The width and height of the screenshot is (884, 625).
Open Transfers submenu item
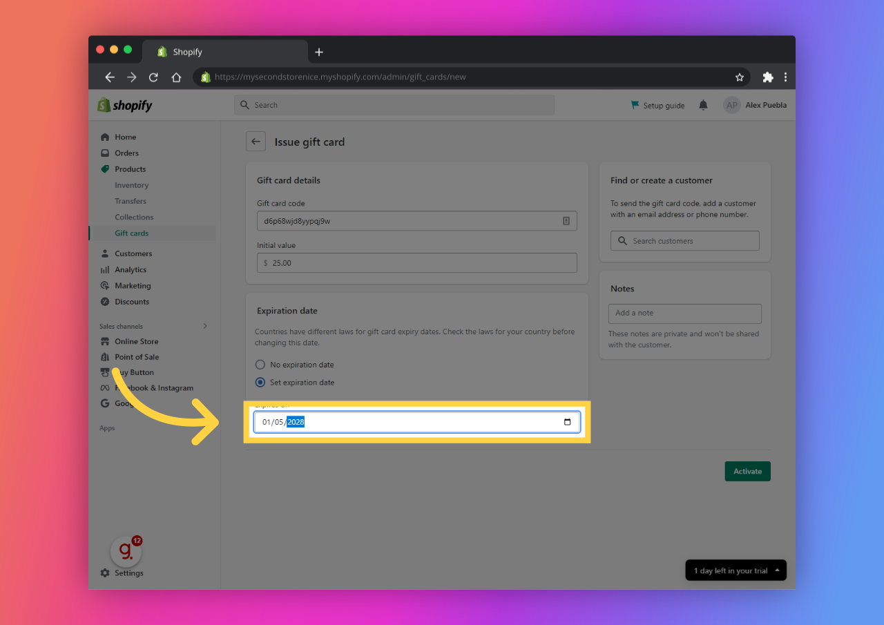(131, 201)
